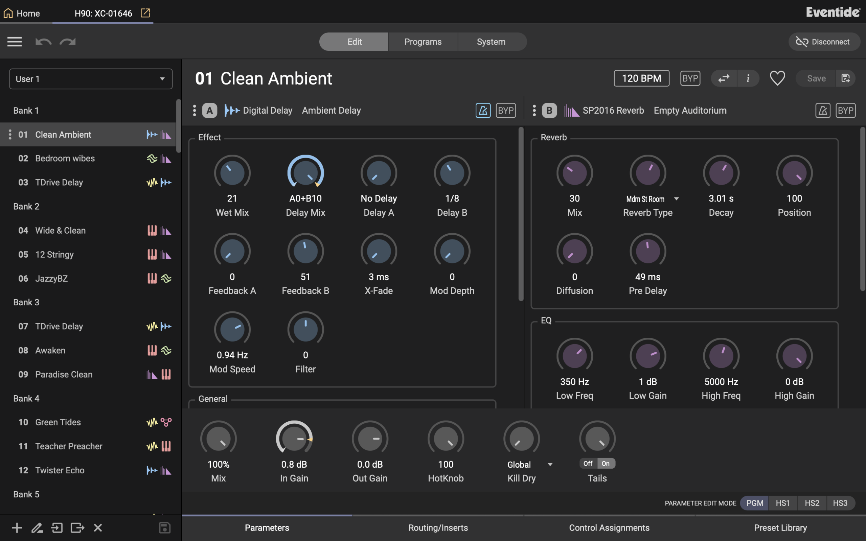Click the program list scrollbar

[179, 126]
